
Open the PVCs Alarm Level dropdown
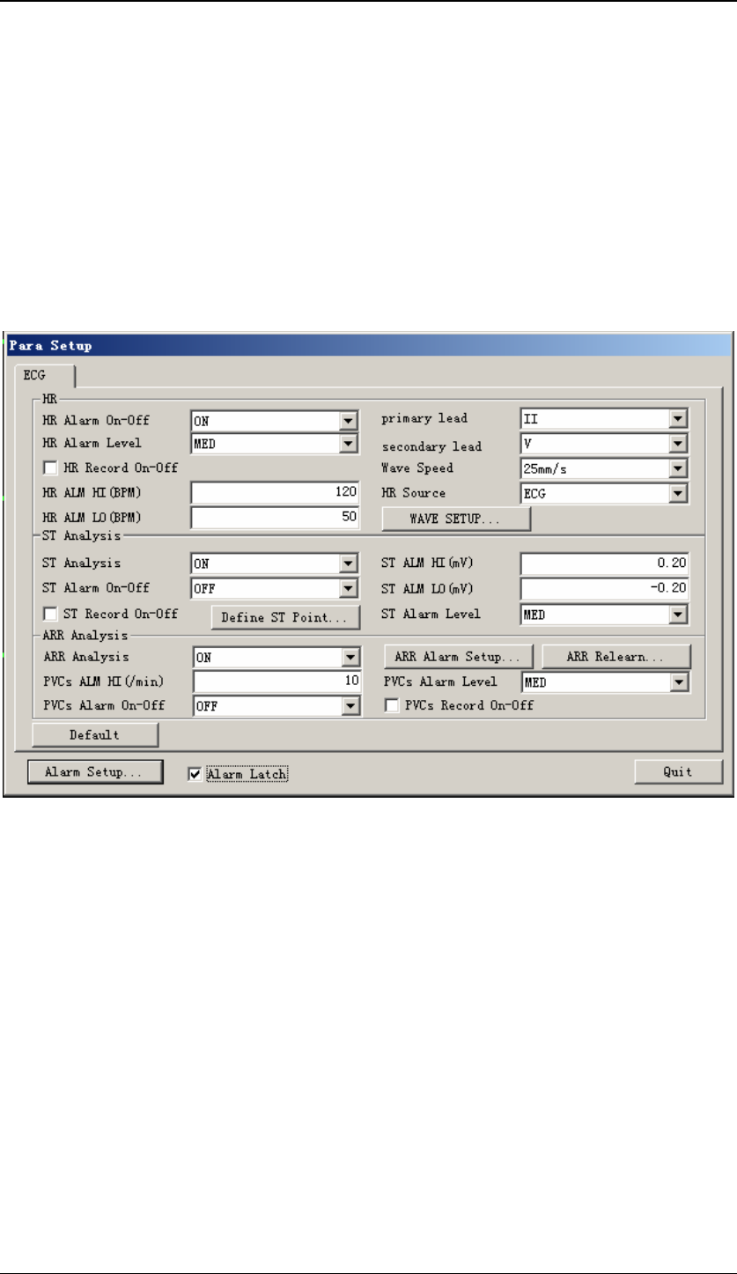click(x=604, y=681)
